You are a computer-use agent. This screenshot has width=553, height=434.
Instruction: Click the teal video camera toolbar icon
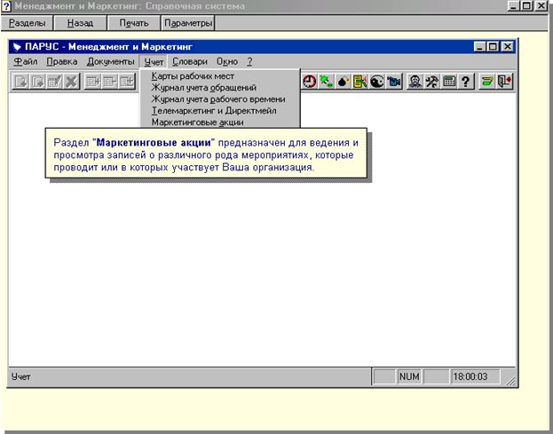pyautogui.click(x=393, y=82)
